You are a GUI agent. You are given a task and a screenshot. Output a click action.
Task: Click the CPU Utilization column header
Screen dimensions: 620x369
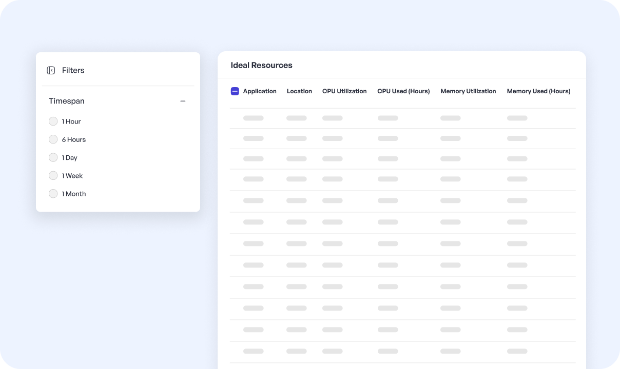(x=344, y=91)
